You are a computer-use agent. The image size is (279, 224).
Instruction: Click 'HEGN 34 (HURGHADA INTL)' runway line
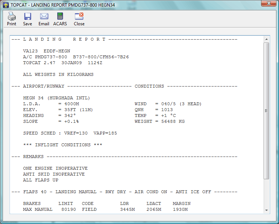(57, 98)
